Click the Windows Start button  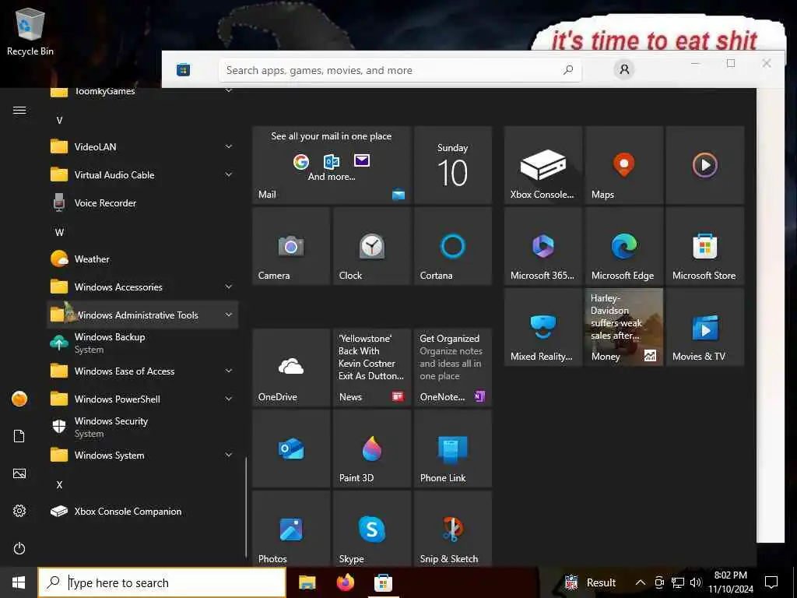[19, 582]
